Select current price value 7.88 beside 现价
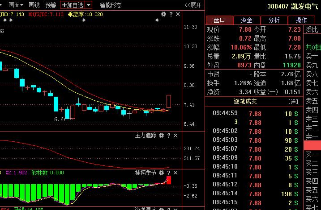Image resolution: width=321 pixels, height=210 pixels. tap(245, 29)
